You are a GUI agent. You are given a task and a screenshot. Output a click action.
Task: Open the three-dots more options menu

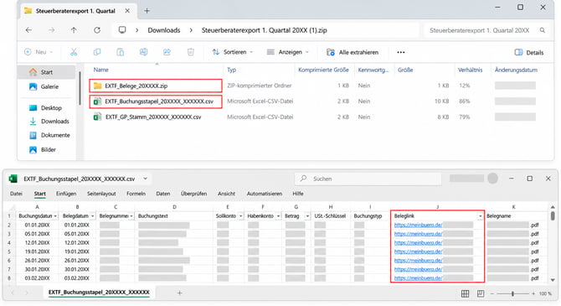coord(401,52)
